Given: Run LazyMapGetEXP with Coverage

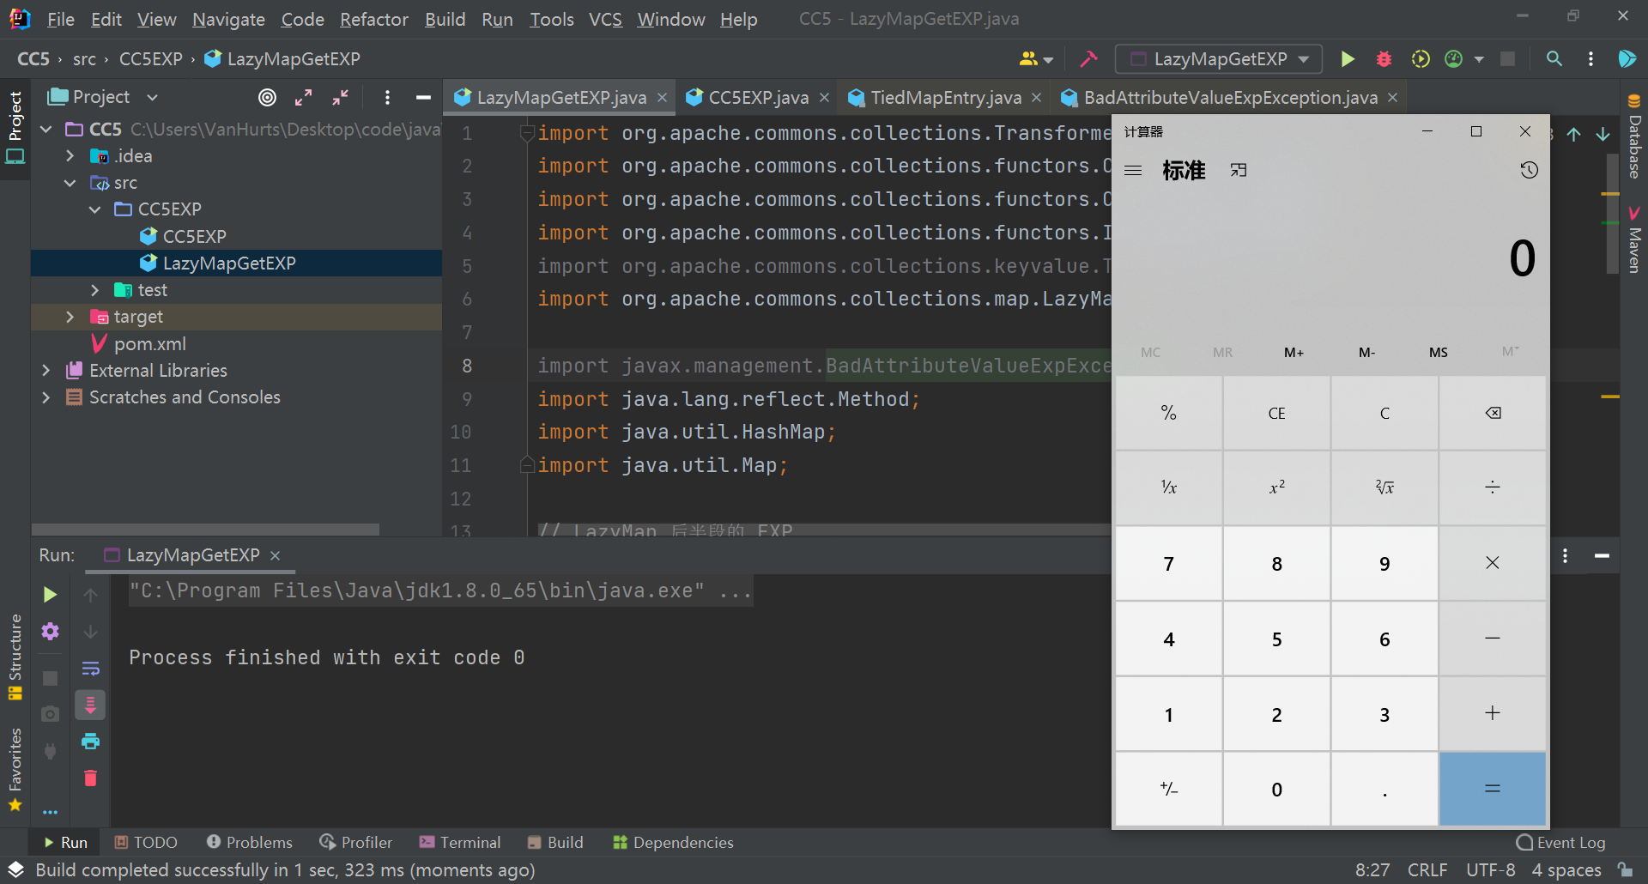Looking at the screenshot, I should 1420,58.
